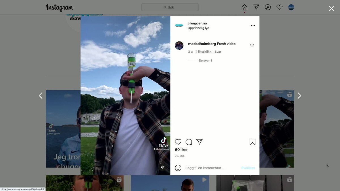Open the bottom-left grid thumbnail with green bottle

click(x=85, y=183)
